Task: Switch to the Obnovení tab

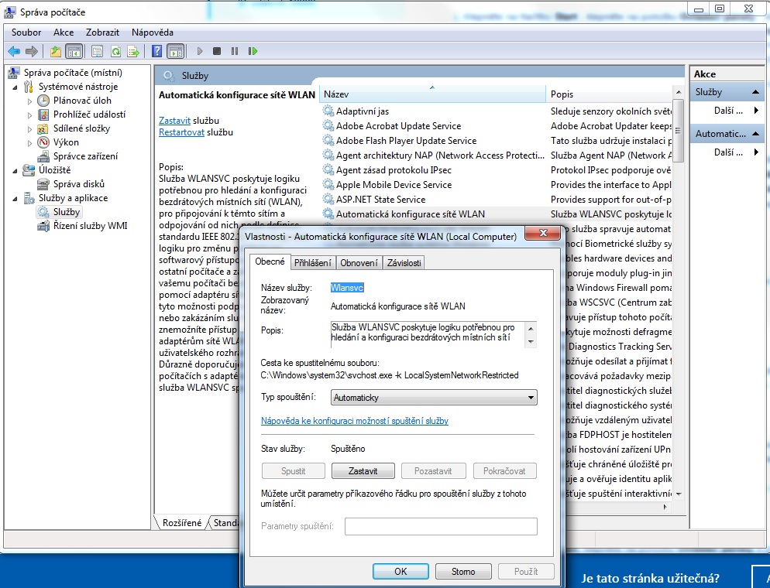Action: tap(359, 263)
